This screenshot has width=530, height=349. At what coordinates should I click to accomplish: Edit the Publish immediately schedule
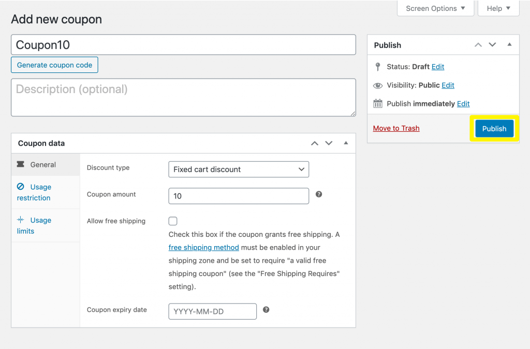click(x=463, y=103)
